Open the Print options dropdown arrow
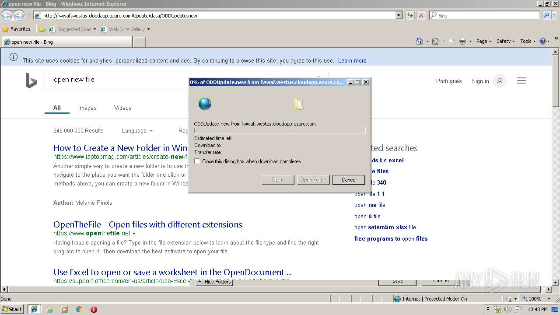This screenshot has height=315, width=560. tap(470, 41)
